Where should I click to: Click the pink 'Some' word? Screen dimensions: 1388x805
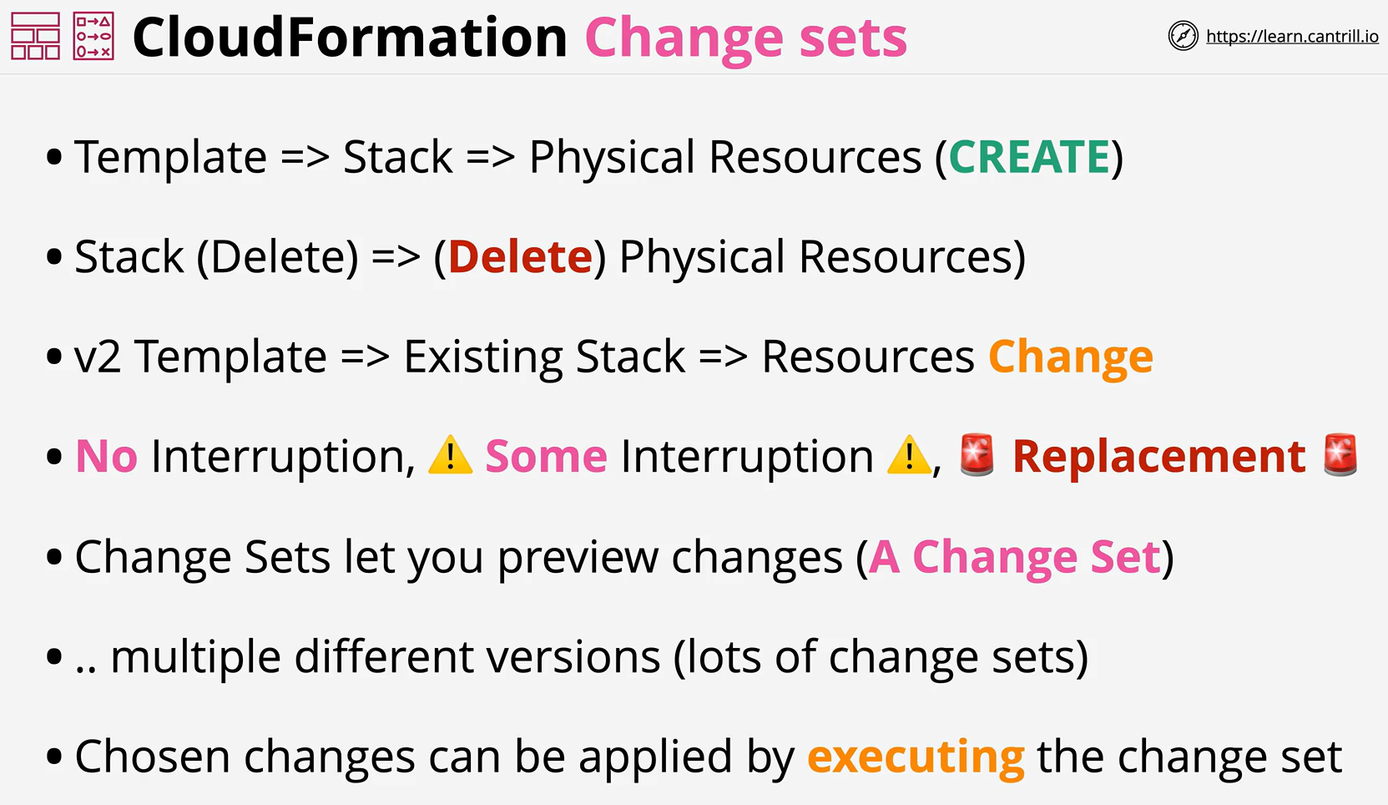click(x=546, y=457)
